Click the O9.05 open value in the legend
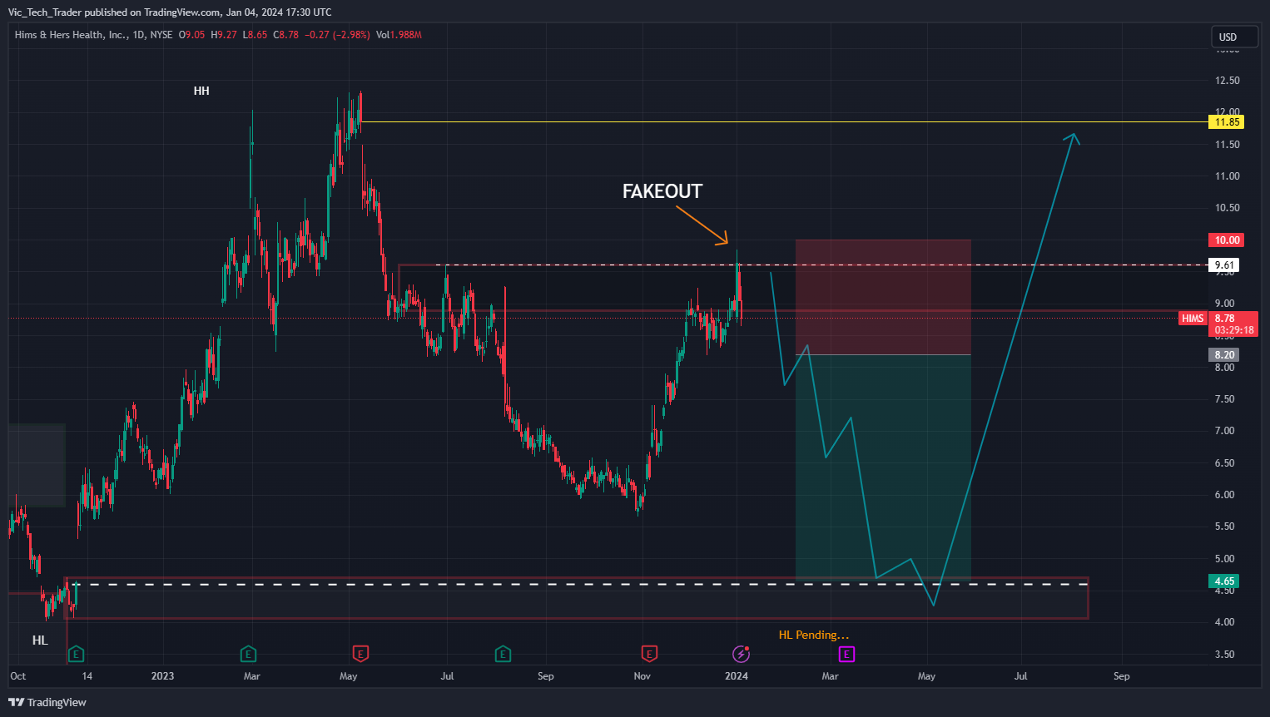The width and height of the screenshot is (1270, 717). [191, 35]
